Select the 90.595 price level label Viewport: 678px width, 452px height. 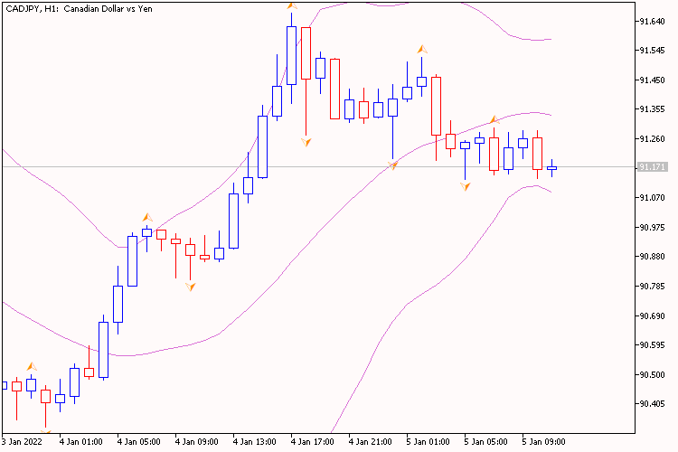[652, 345]
